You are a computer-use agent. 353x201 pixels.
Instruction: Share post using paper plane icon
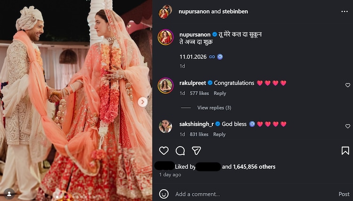[197, 151]
